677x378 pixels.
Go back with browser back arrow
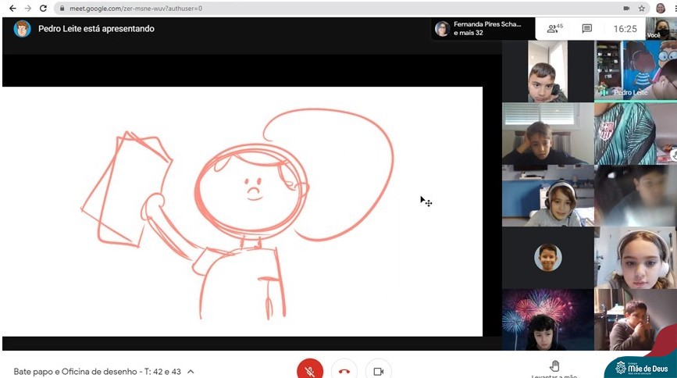(12, 8)
